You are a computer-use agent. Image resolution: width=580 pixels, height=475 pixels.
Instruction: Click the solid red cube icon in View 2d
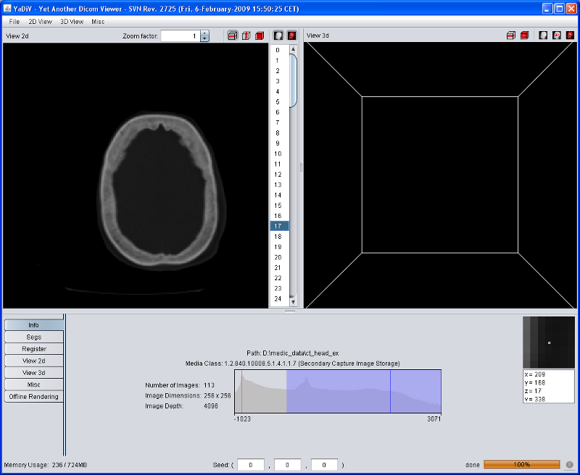tap(259, 35)
